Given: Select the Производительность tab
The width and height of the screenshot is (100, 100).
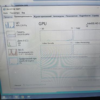Looking at the screenshot, I should click(x=23, y=16).
